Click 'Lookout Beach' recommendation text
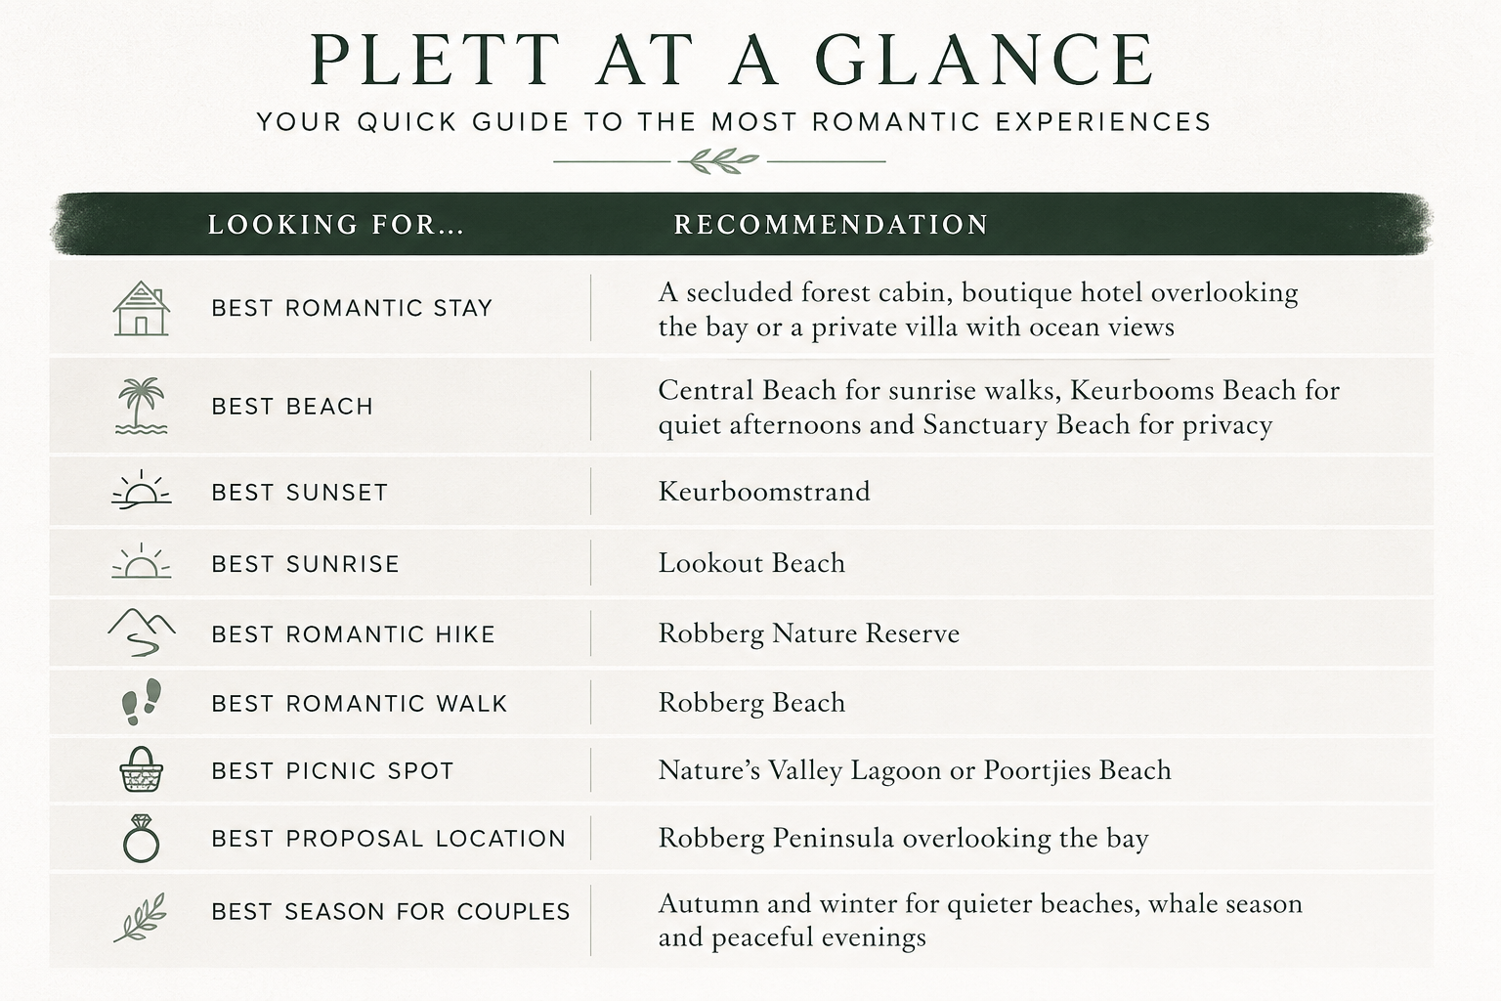 pyautogui.click(x=751, y=563)
